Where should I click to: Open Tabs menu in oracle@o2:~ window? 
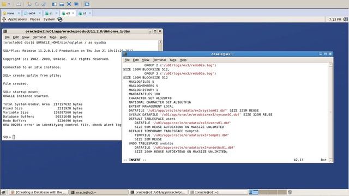(x=173, y=60)
